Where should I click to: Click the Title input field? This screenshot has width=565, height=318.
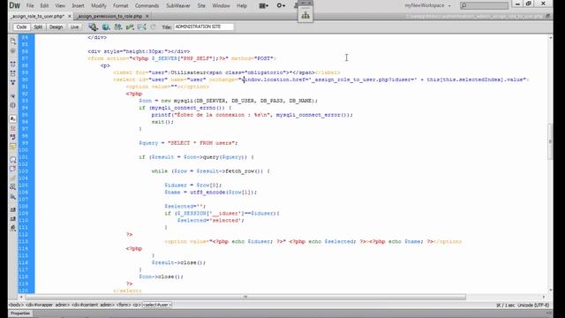[x=204, y=26]
